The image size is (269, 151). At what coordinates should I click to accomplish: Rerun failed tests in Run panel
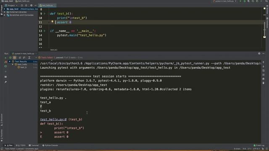(5, 62)
